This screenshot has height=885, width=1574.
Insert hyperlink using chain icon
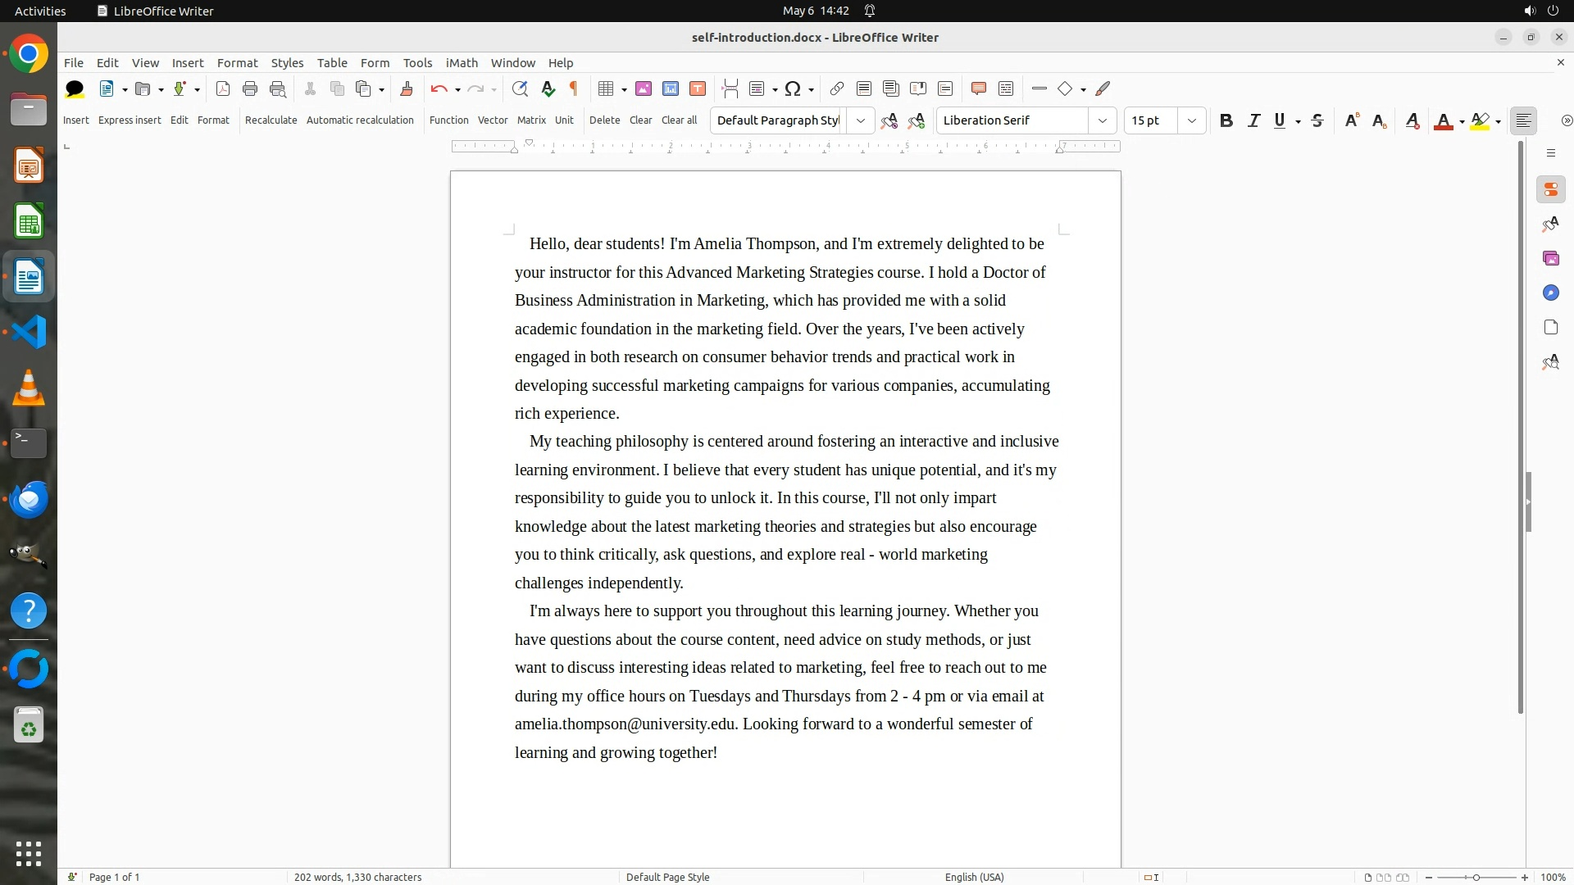836,88
